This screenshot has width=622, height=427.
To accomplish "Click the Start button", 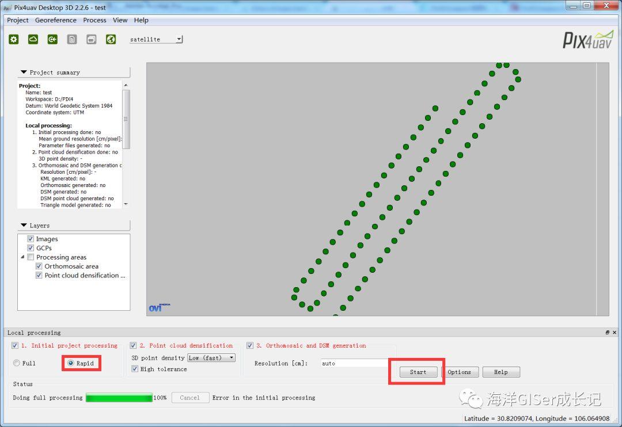I will (x=418, y=372).
